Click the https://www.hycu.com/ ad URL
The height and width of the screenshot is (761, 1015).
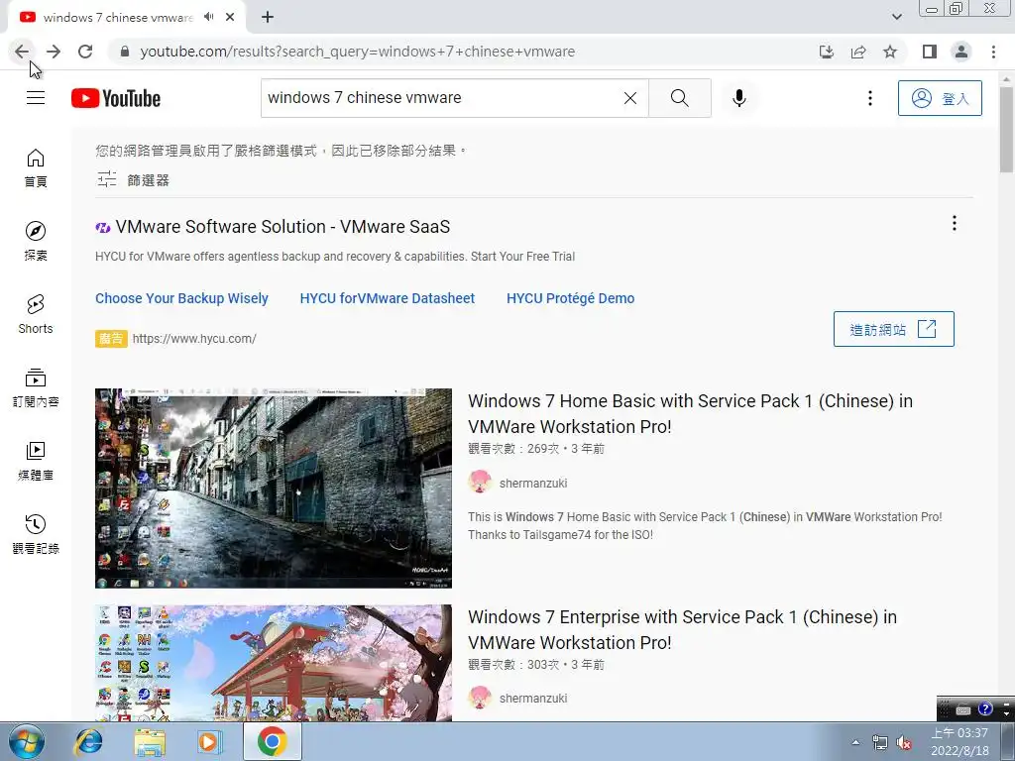194,339
